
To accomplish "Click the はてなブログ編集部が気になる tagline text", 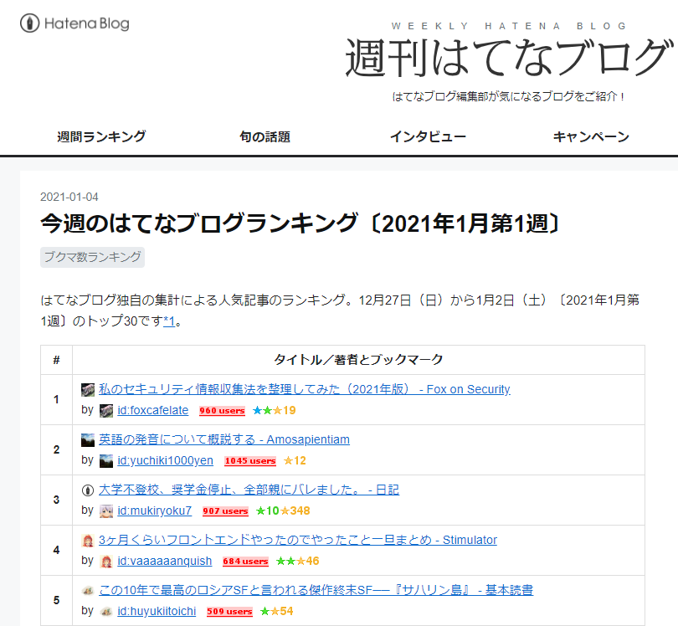I will (509, 96).
